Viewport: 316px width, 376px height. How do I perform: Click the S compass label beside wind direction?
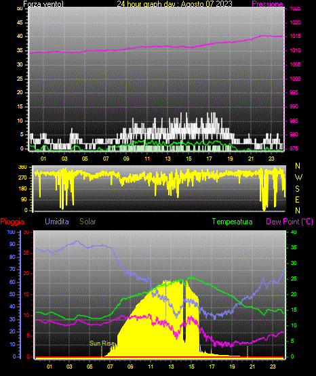[x=297, y=189]
